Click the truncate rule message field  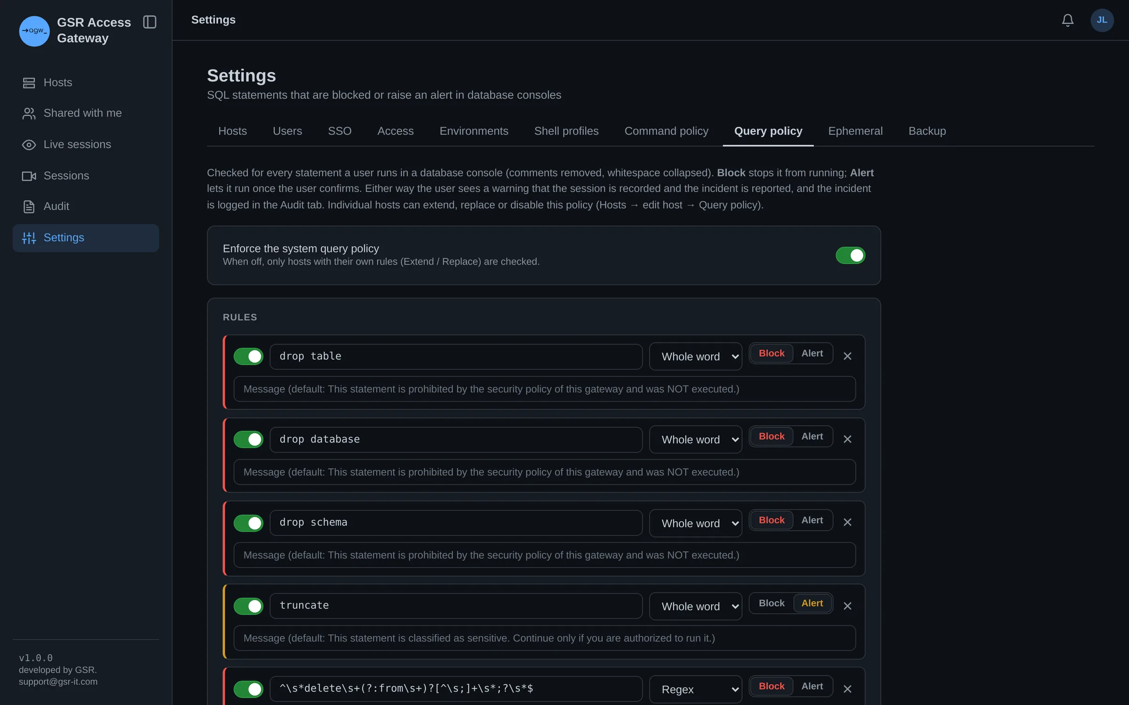544,638
